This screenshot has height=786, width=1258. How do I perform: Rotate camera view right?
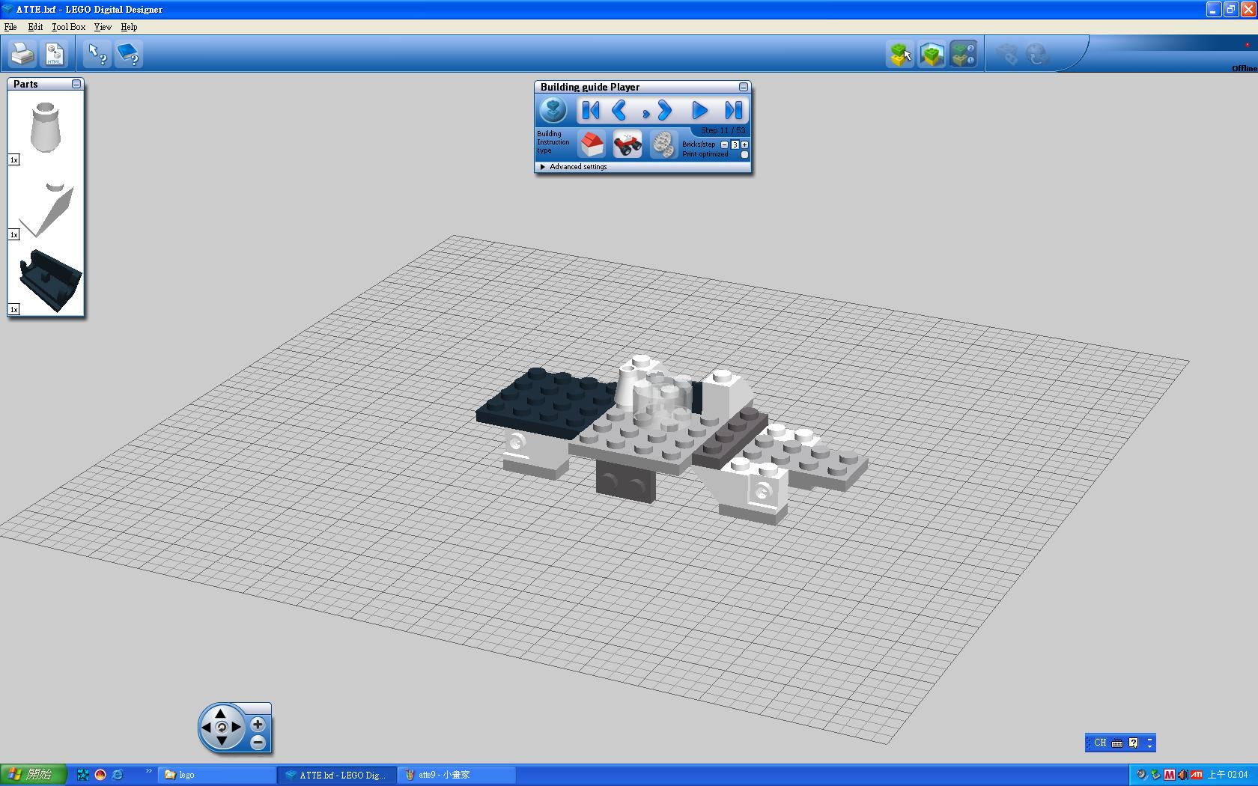(236, 727)
